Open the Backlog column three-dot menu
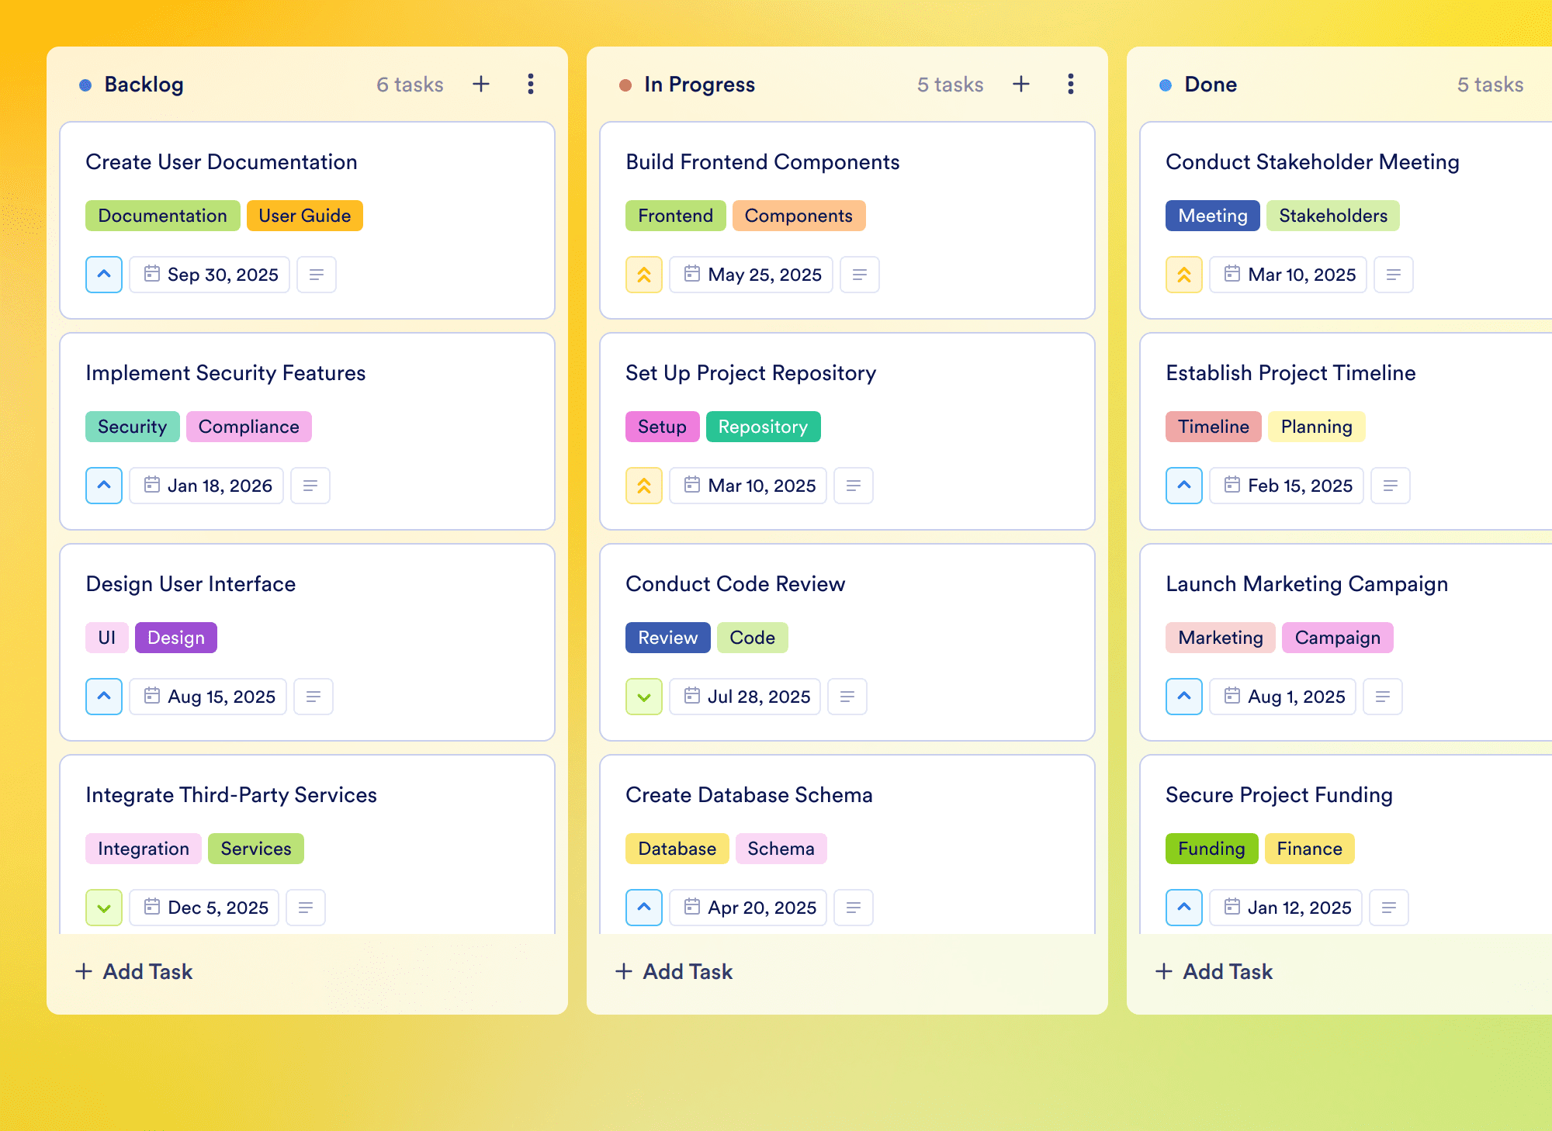This screenshot has width=1552, height=1131. pos(531,84)
